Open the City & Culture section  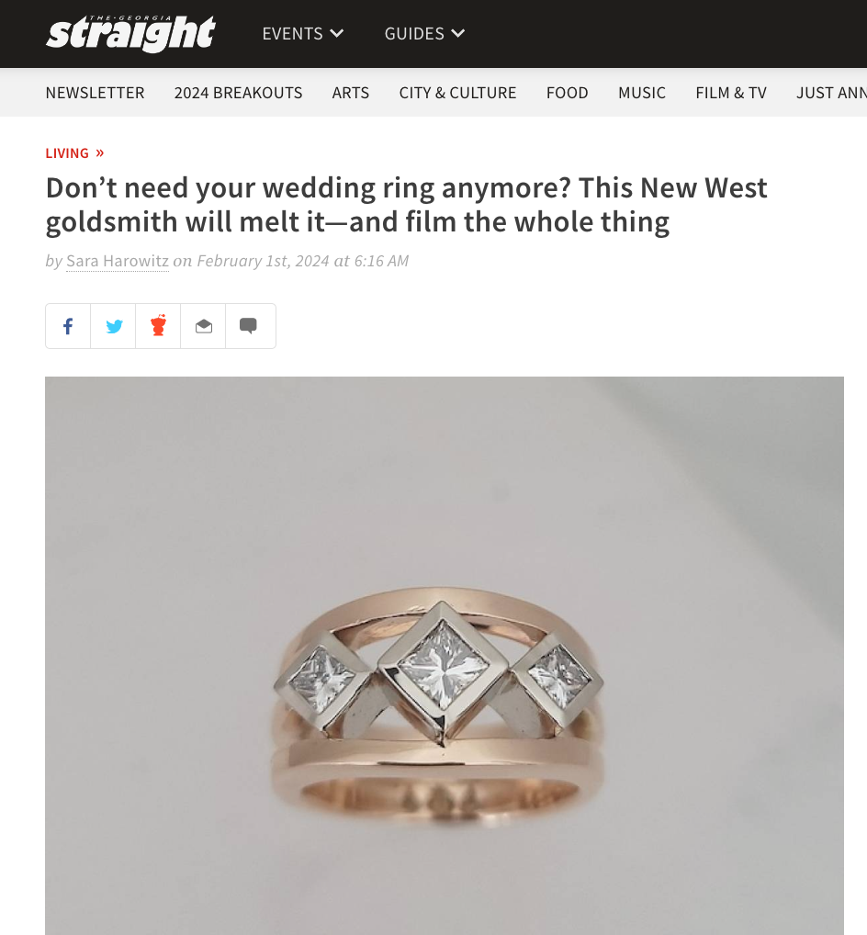458,93
